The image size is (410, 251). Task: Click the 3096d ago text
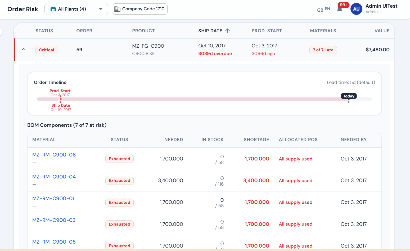[x=263, y=53]
